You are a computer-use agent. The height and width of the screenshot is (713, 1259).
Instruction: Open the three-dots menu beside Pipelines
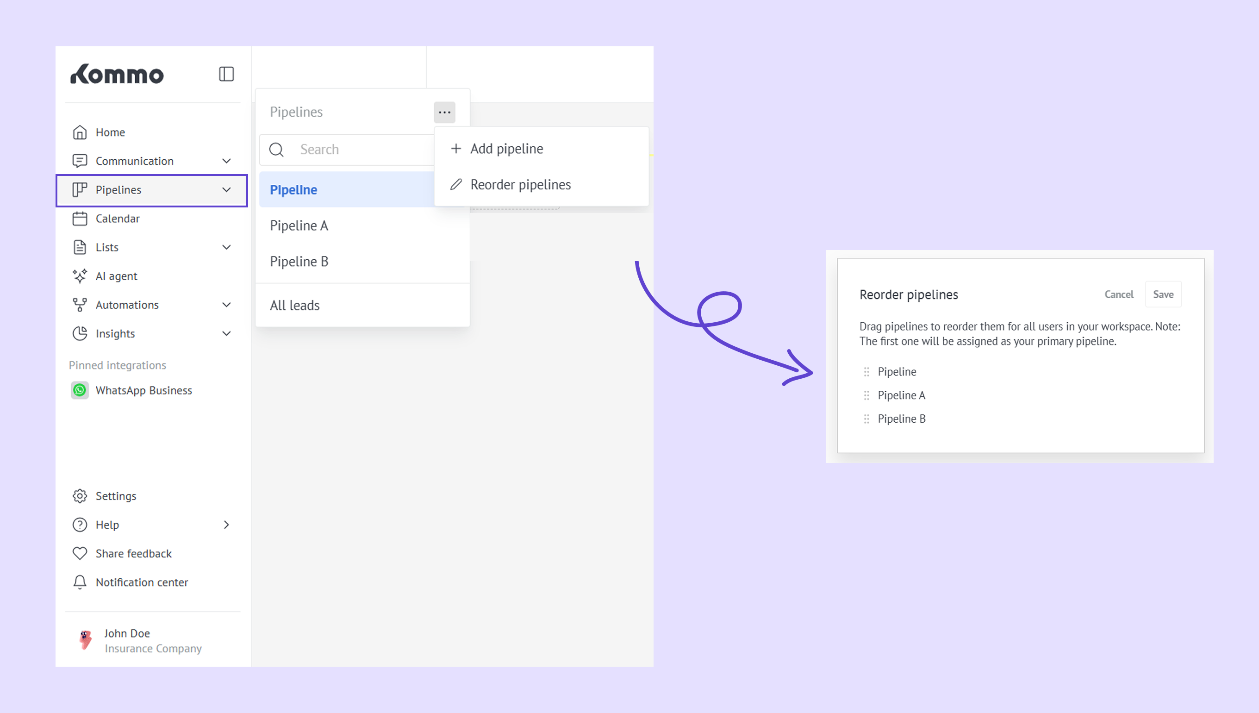click(444, 112)
